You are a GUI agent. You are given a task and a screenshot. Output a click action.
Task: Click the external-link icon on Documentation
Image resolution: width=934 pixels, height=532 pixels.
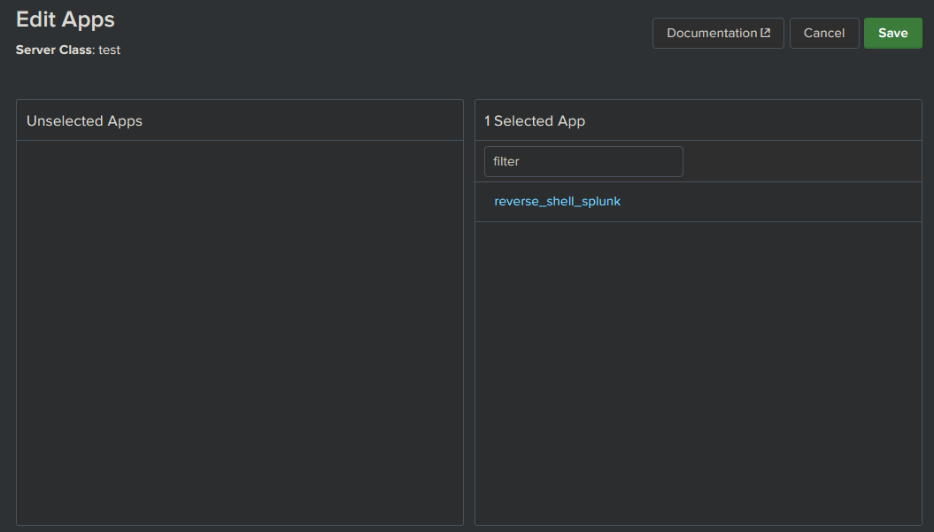click(x=766, y=33)
